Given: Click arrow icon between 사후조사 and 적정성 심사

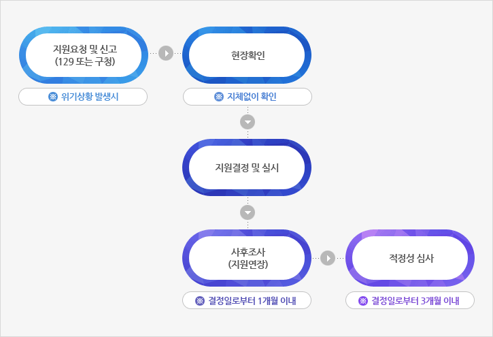Looking at the screenshot, I should pyautogui.click(x=328, y=258).
